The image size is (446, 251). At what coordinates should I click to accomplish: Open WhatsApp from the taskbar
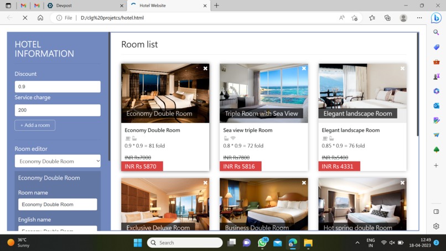pos(262,243)
